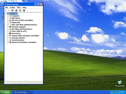Click the Back arrow in Device Manager toolbar
Image resolution: width=126 pixels, height=94 pixels.
click(x=6, y=11)
